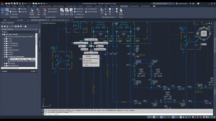Collapse the CTRLHOUSE_PNLBOARDS folder
Viewport: 216px width, 121px height.
[4, 57]
